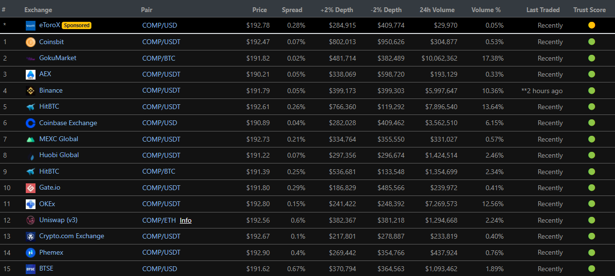Viewport: 615px width, 276px height.
Task: Open the Phemex exchange link
Action: click(51, 252)
